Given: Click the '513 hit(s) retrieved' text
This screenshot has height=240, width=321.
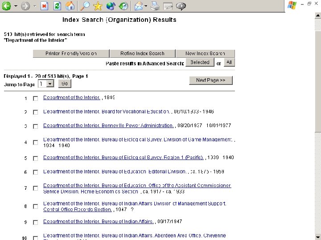Looking at the screenshot, I should coord(45,34).
